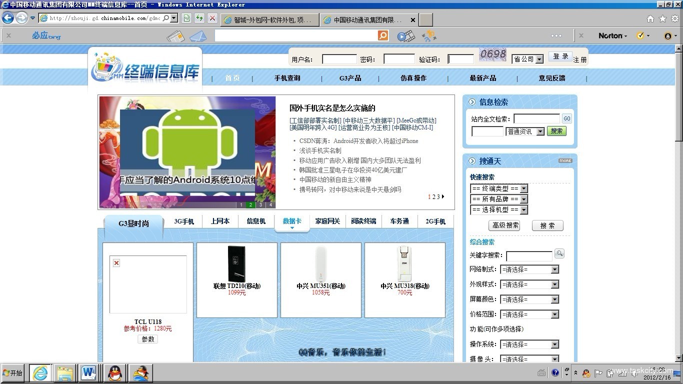Viewport: 683px width, 384px height.
Task: Click the Bing toolbar news icon
Action: (175, 36)
